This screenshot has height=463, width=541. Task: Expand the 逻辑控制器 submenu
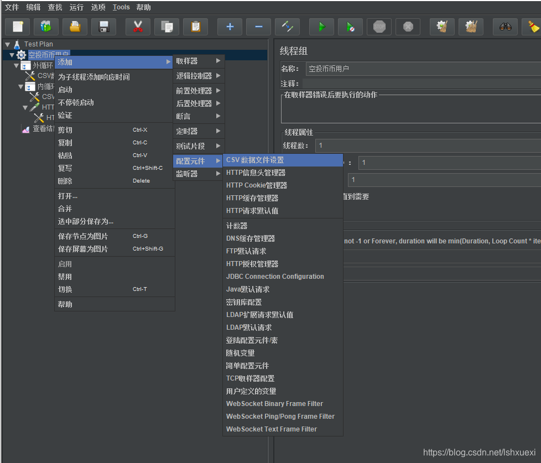pos(199,76)
